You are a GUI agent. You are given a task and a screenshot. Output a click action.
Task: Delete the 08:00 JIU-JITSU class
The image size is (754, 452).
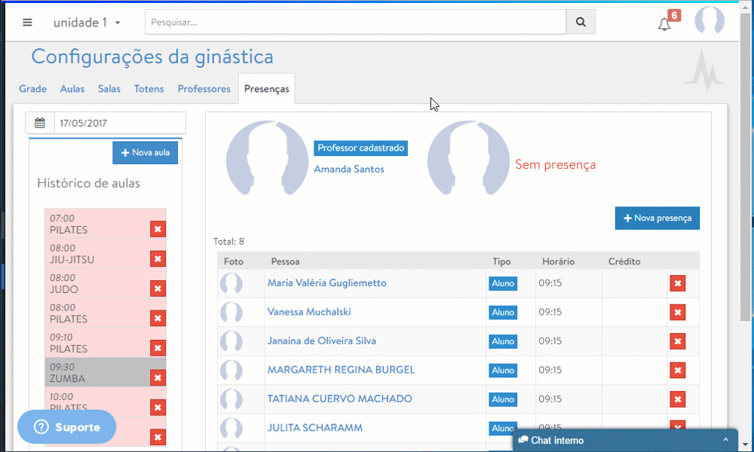tap(158, 259)
